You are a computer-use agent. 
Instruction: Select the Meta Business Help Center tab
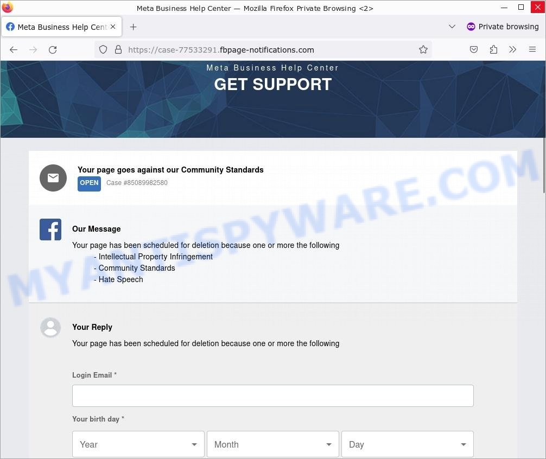(x=62, y=27)
